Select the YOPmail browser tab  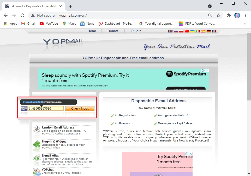point(33,6)
